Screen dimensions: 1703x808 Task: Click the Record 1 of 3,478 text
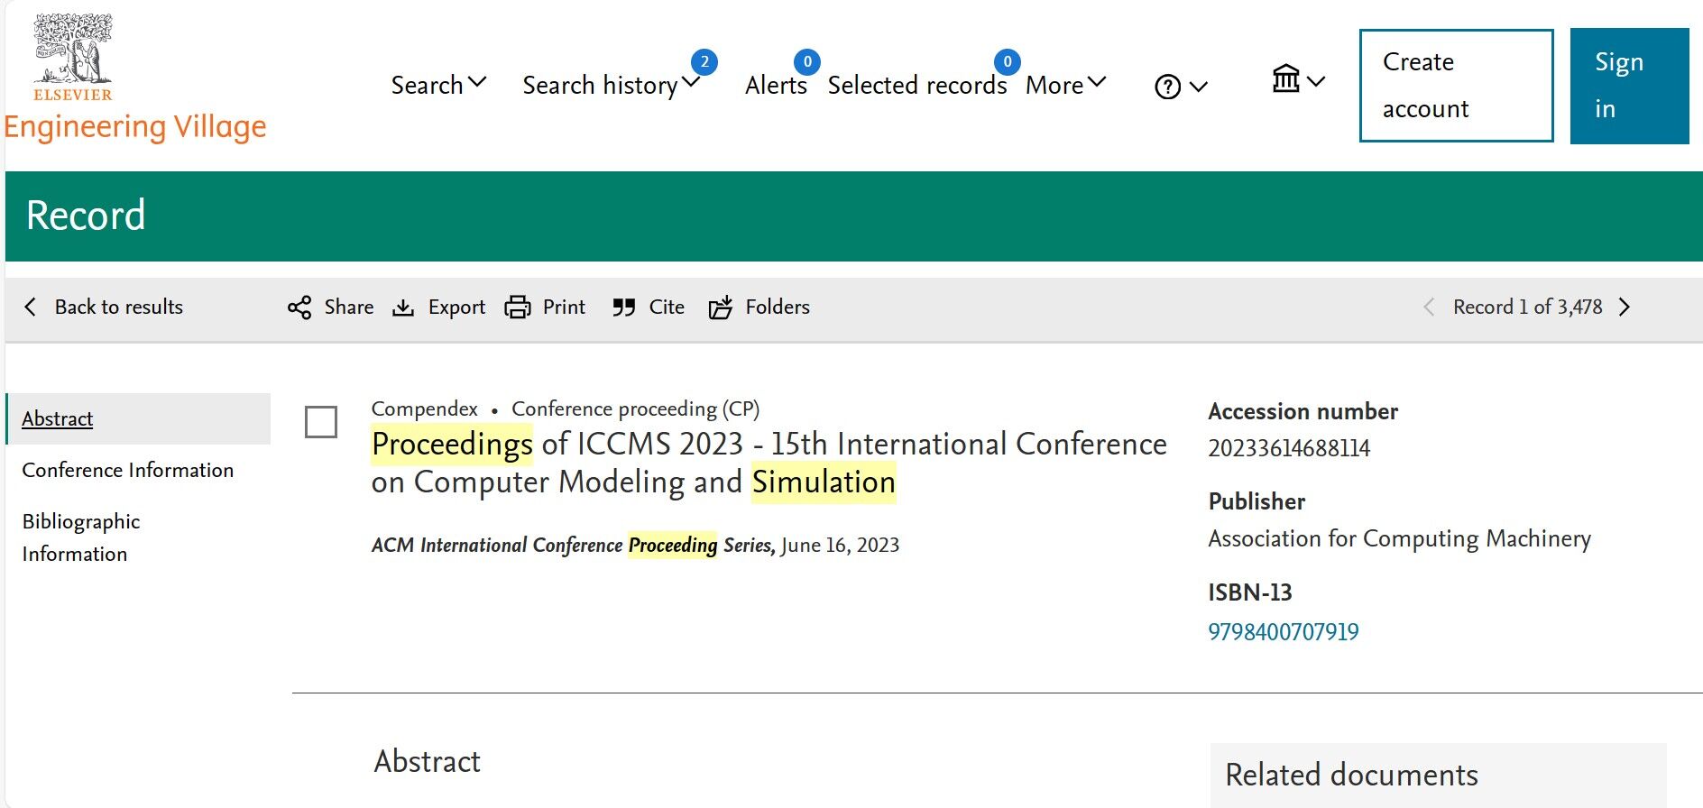click(1528, 307)
